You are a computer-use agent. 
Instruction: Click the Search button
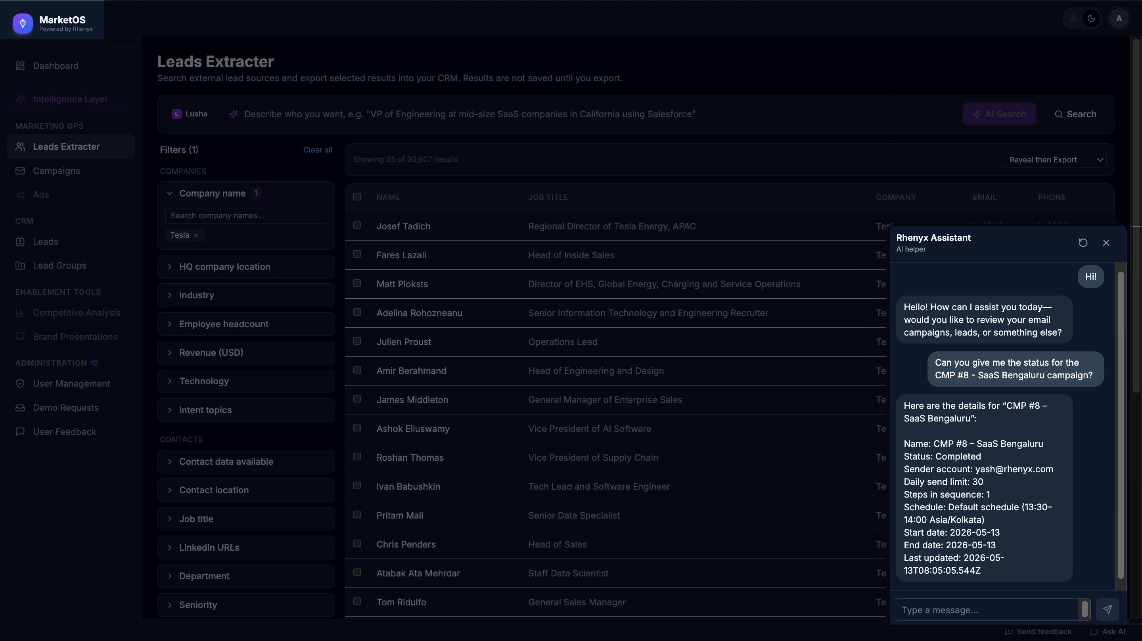tap(1075, 114)
